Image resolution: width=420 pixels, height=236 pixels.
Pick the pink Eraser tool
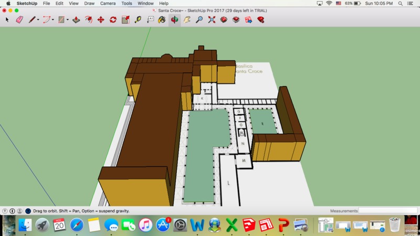click(19, 19)
